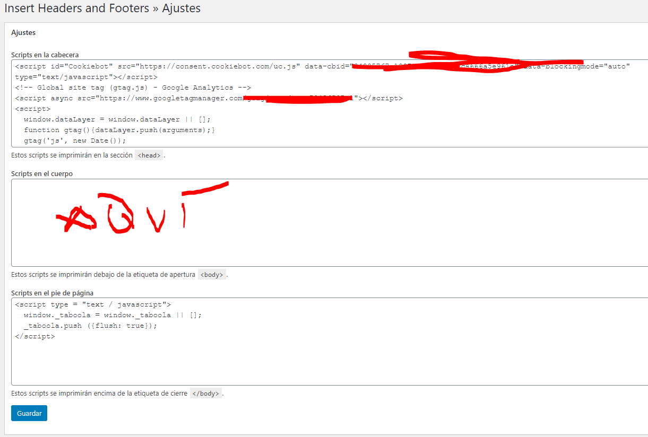Screen dimensions: 648x437
Task: Click the "Scripts en el pie de página" label
Action: (53, 293)
